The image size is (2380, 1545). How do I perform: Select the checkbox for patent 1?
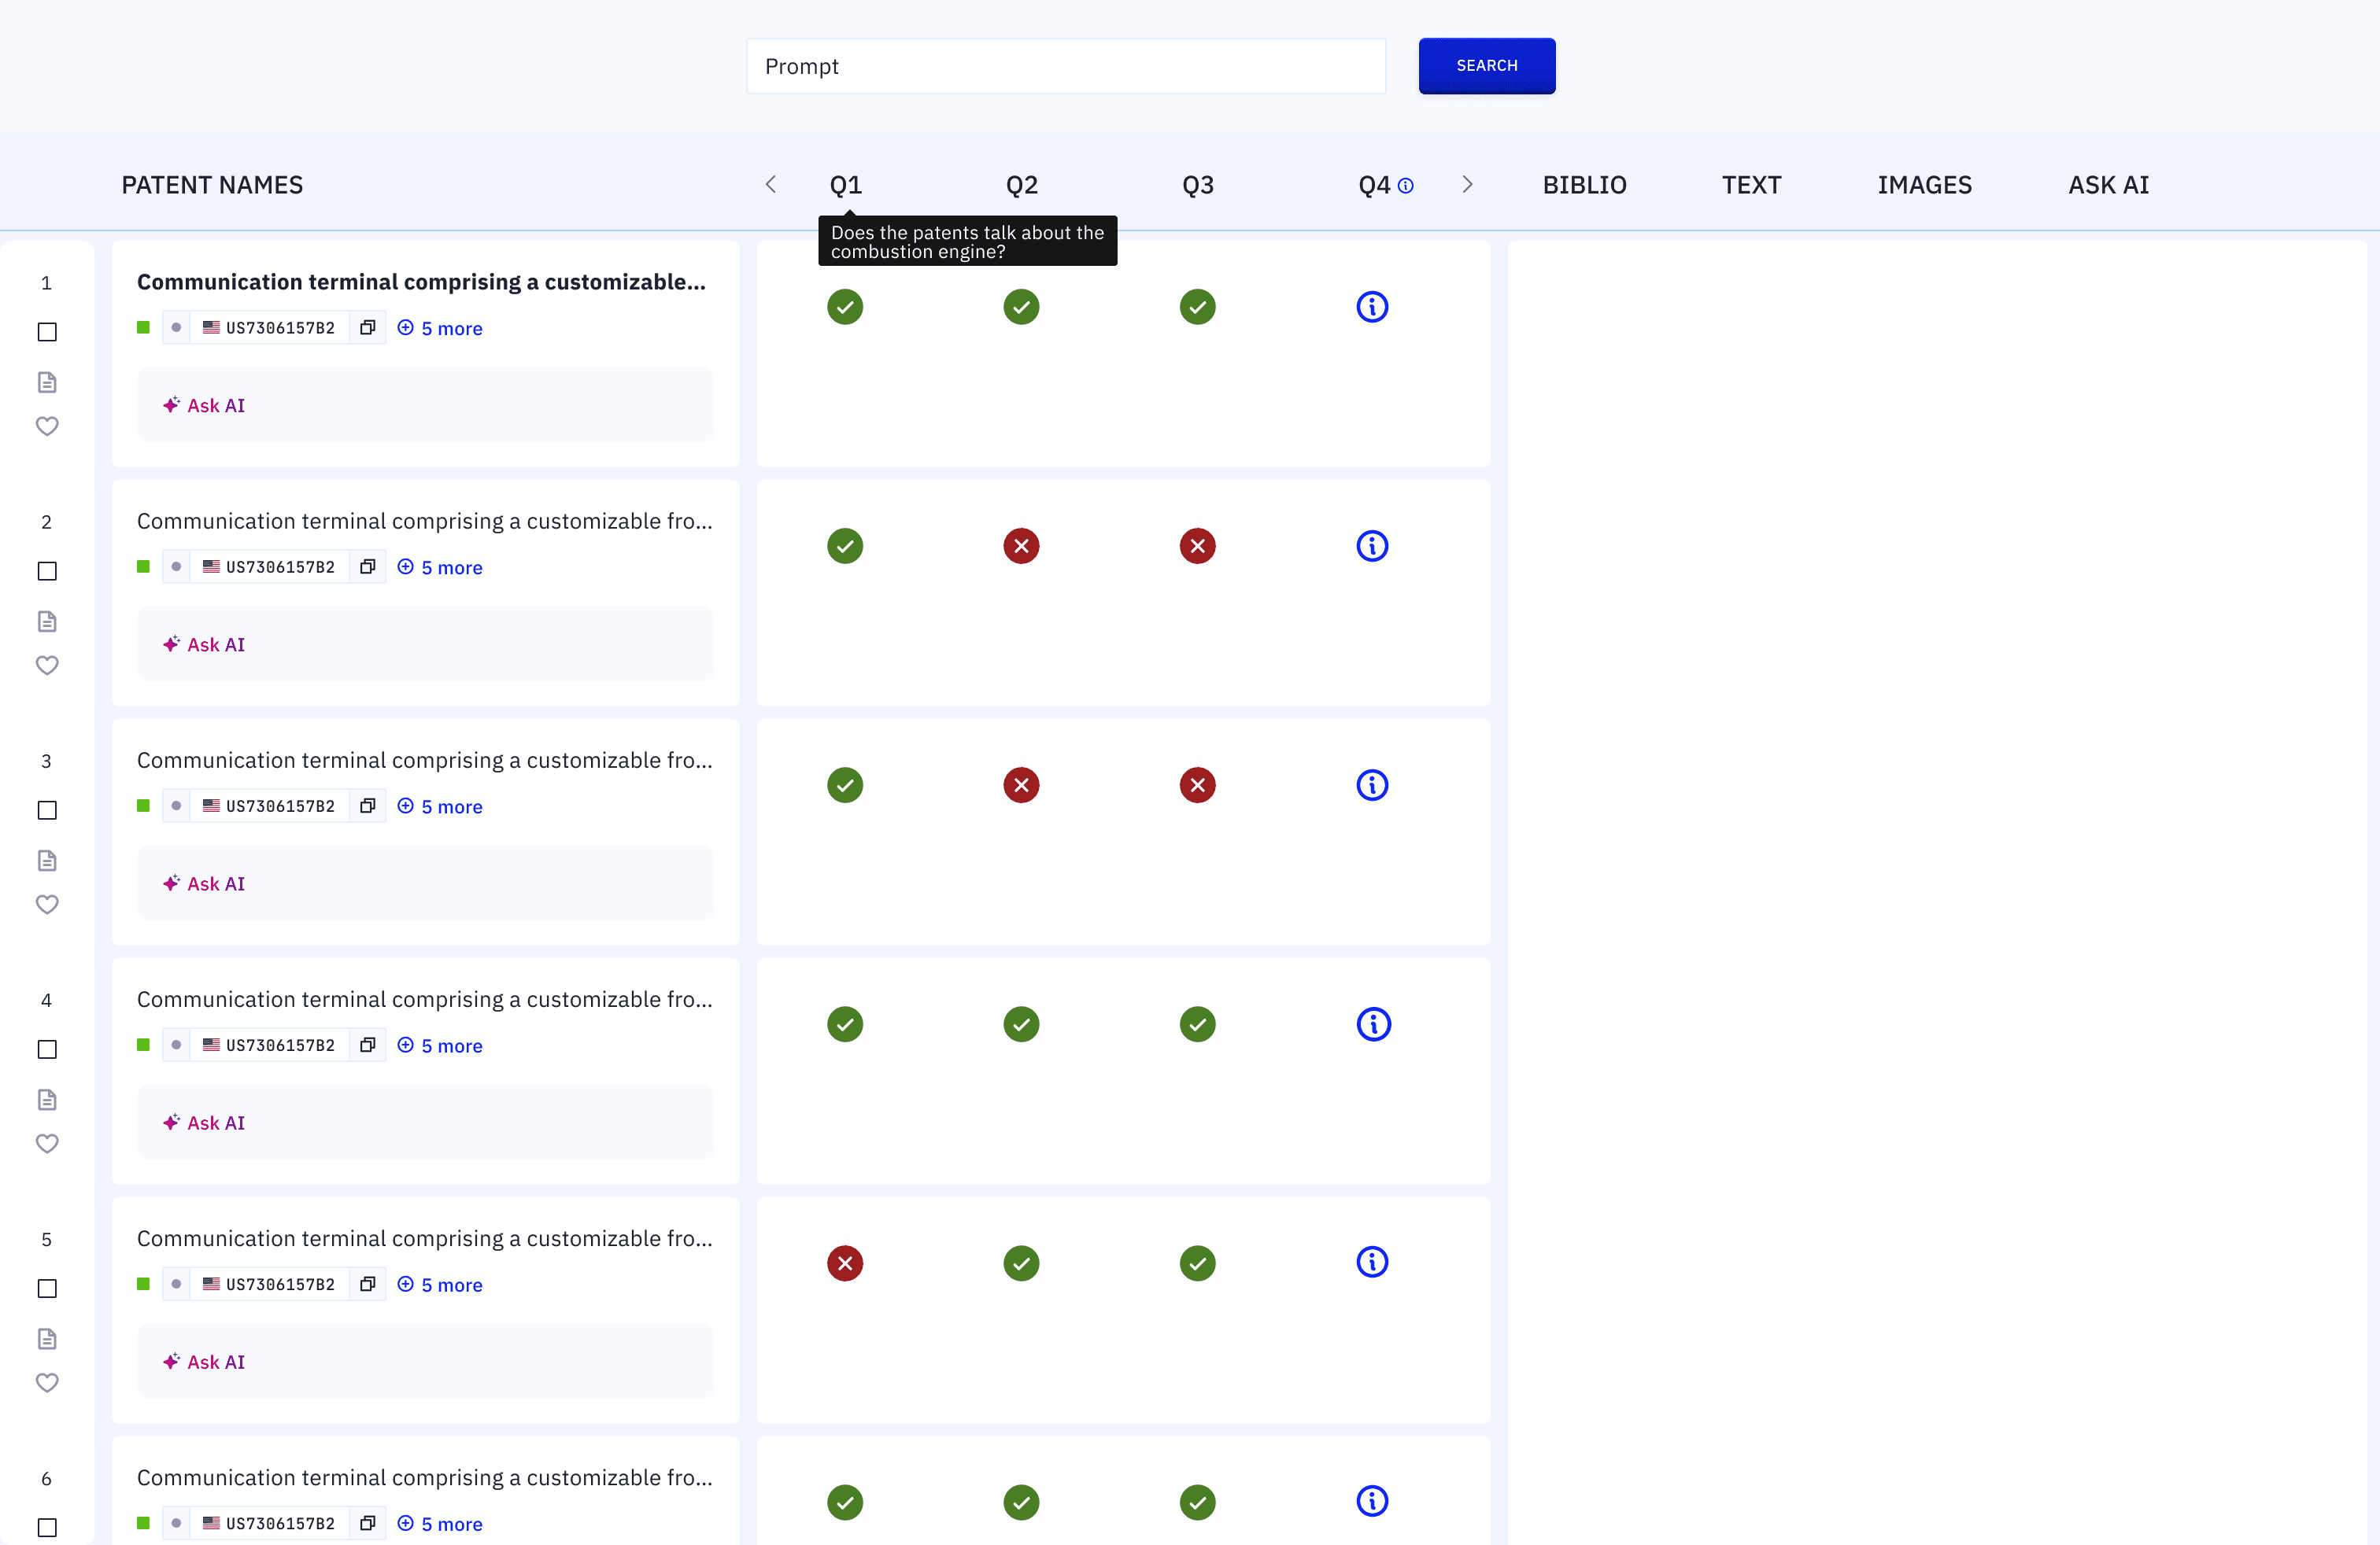point(47,332)
